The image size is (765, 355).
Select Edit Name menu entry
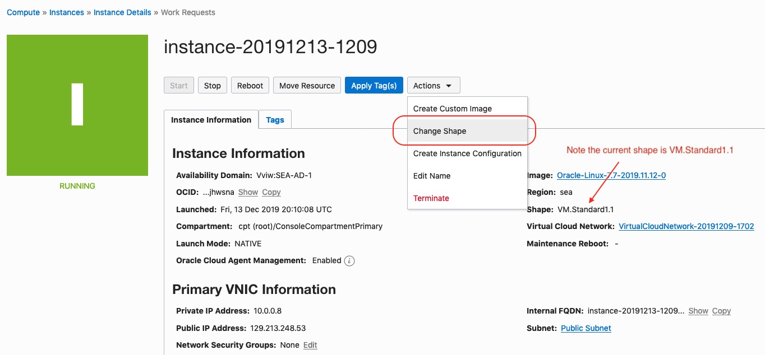431,175
